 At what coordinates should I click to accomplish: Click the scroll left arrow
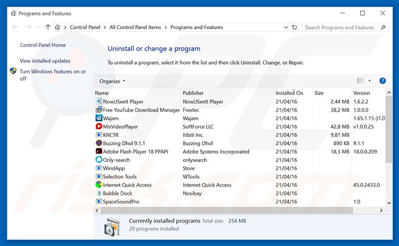click(97, 210)
